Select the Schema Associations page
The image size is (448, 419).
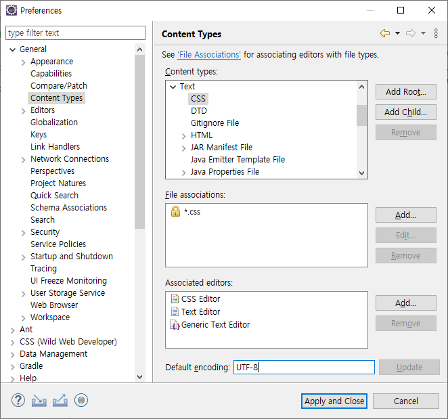tap(68, 208)
